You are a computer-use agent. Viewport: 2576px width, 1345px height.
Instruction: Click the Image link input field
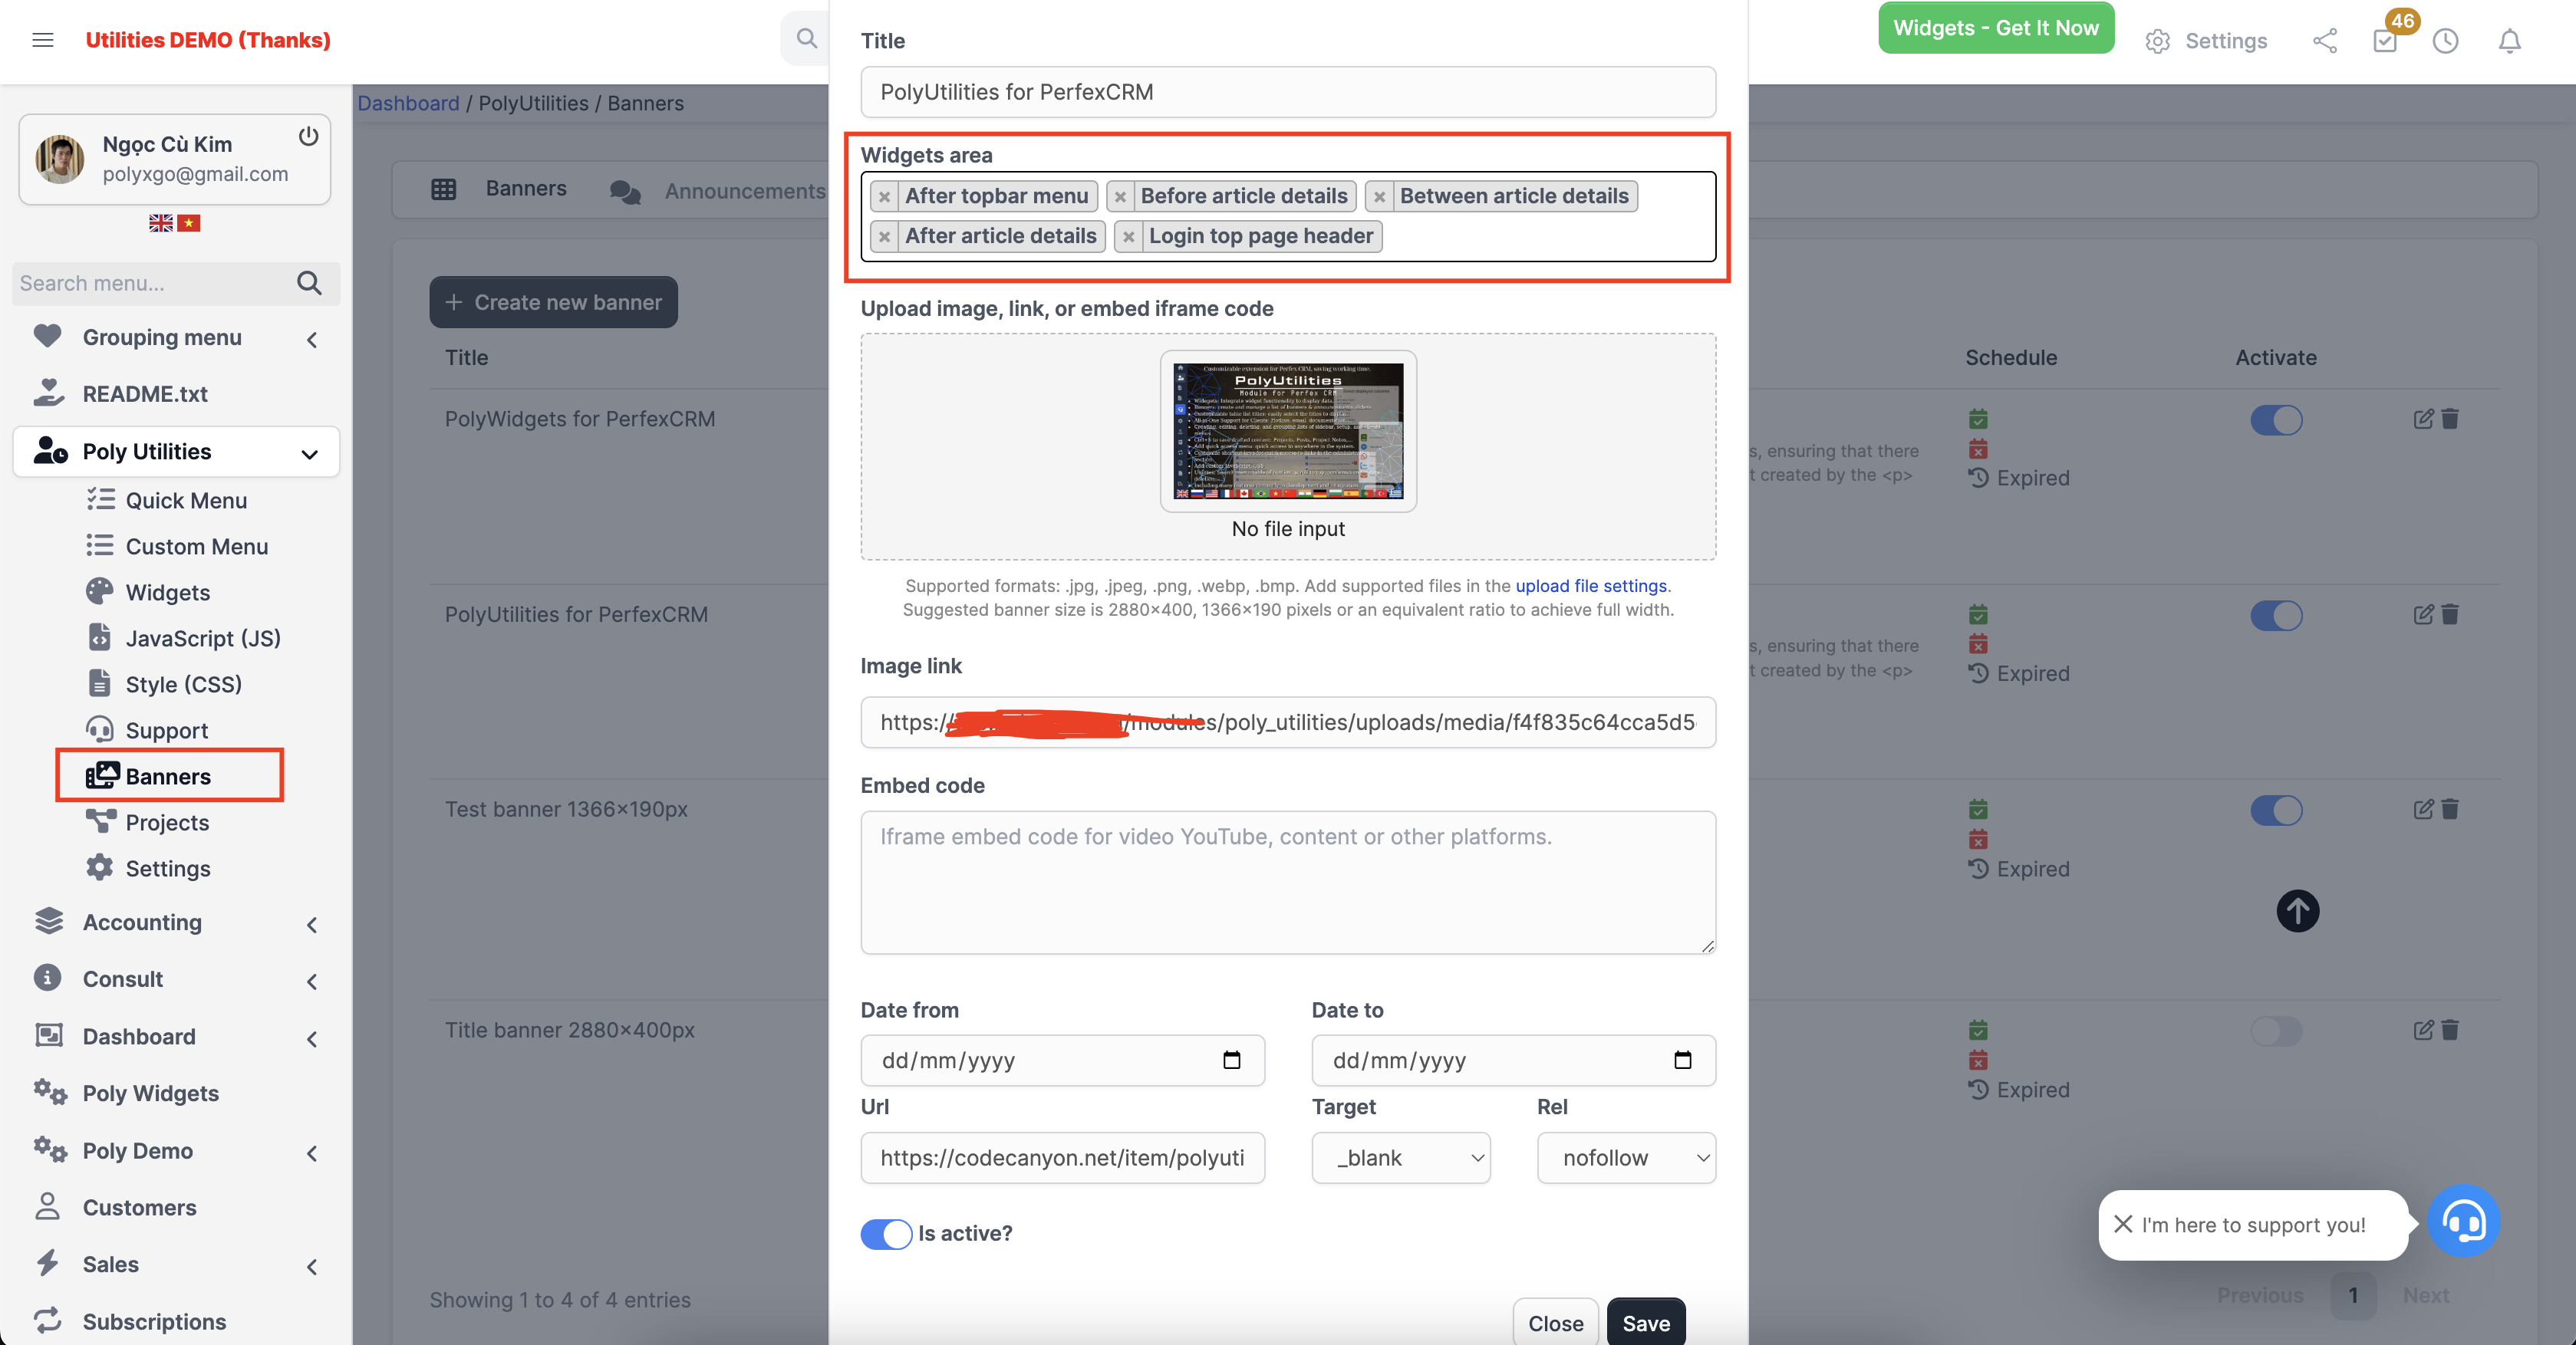(x=1287, y=722)
